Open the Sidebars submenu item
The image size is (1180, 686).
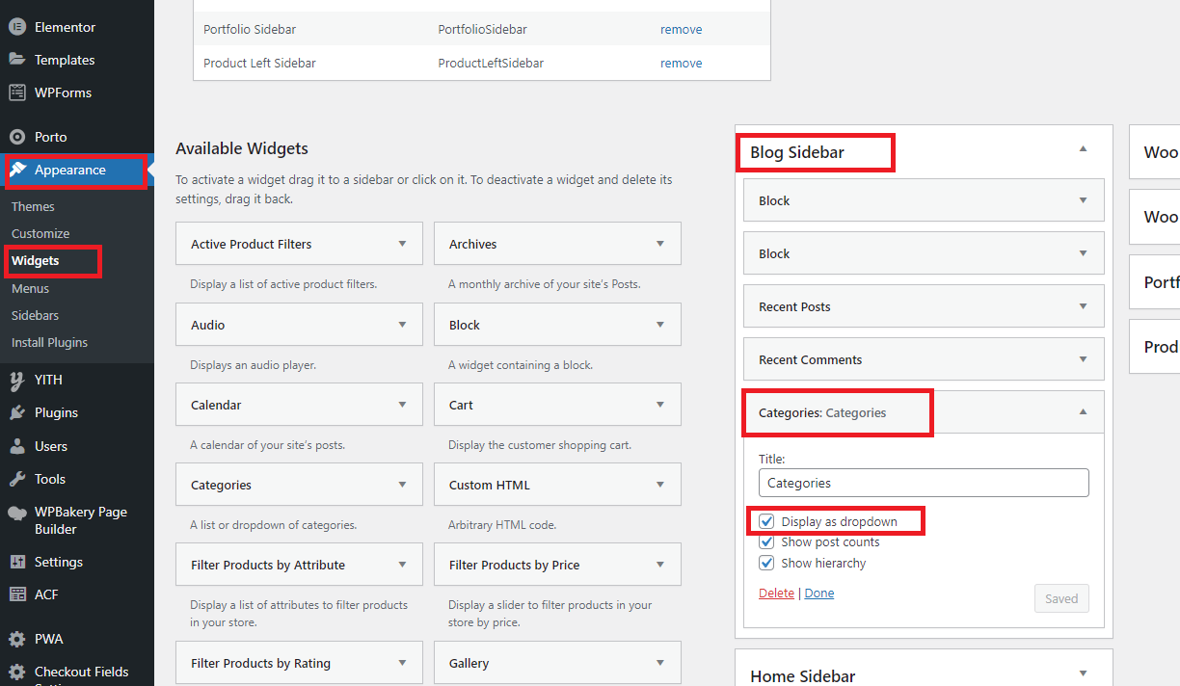pyautogui.click(x=35, y=315)
